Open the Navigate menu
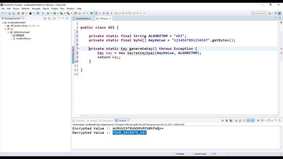This screenshot has height=159, width=283. pyautogui.click(x=36, y=8)
